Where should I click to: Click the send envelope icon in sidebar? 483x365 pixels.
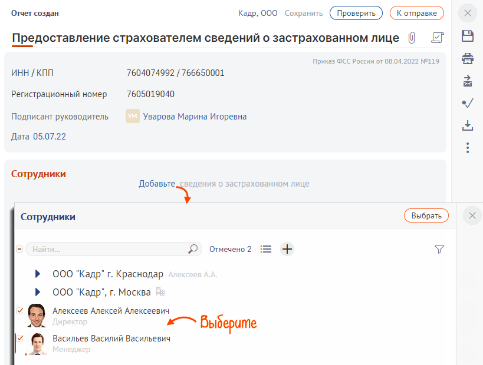click(468, 81)
